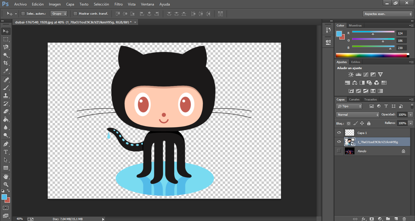Add a layer mask
415x221 pixels.
point(372,219)
